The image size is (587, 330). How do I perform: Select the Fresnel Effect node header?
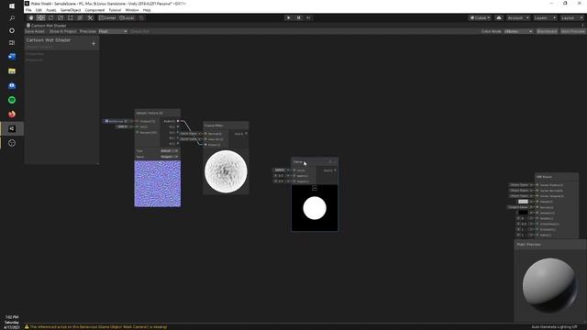226,126
